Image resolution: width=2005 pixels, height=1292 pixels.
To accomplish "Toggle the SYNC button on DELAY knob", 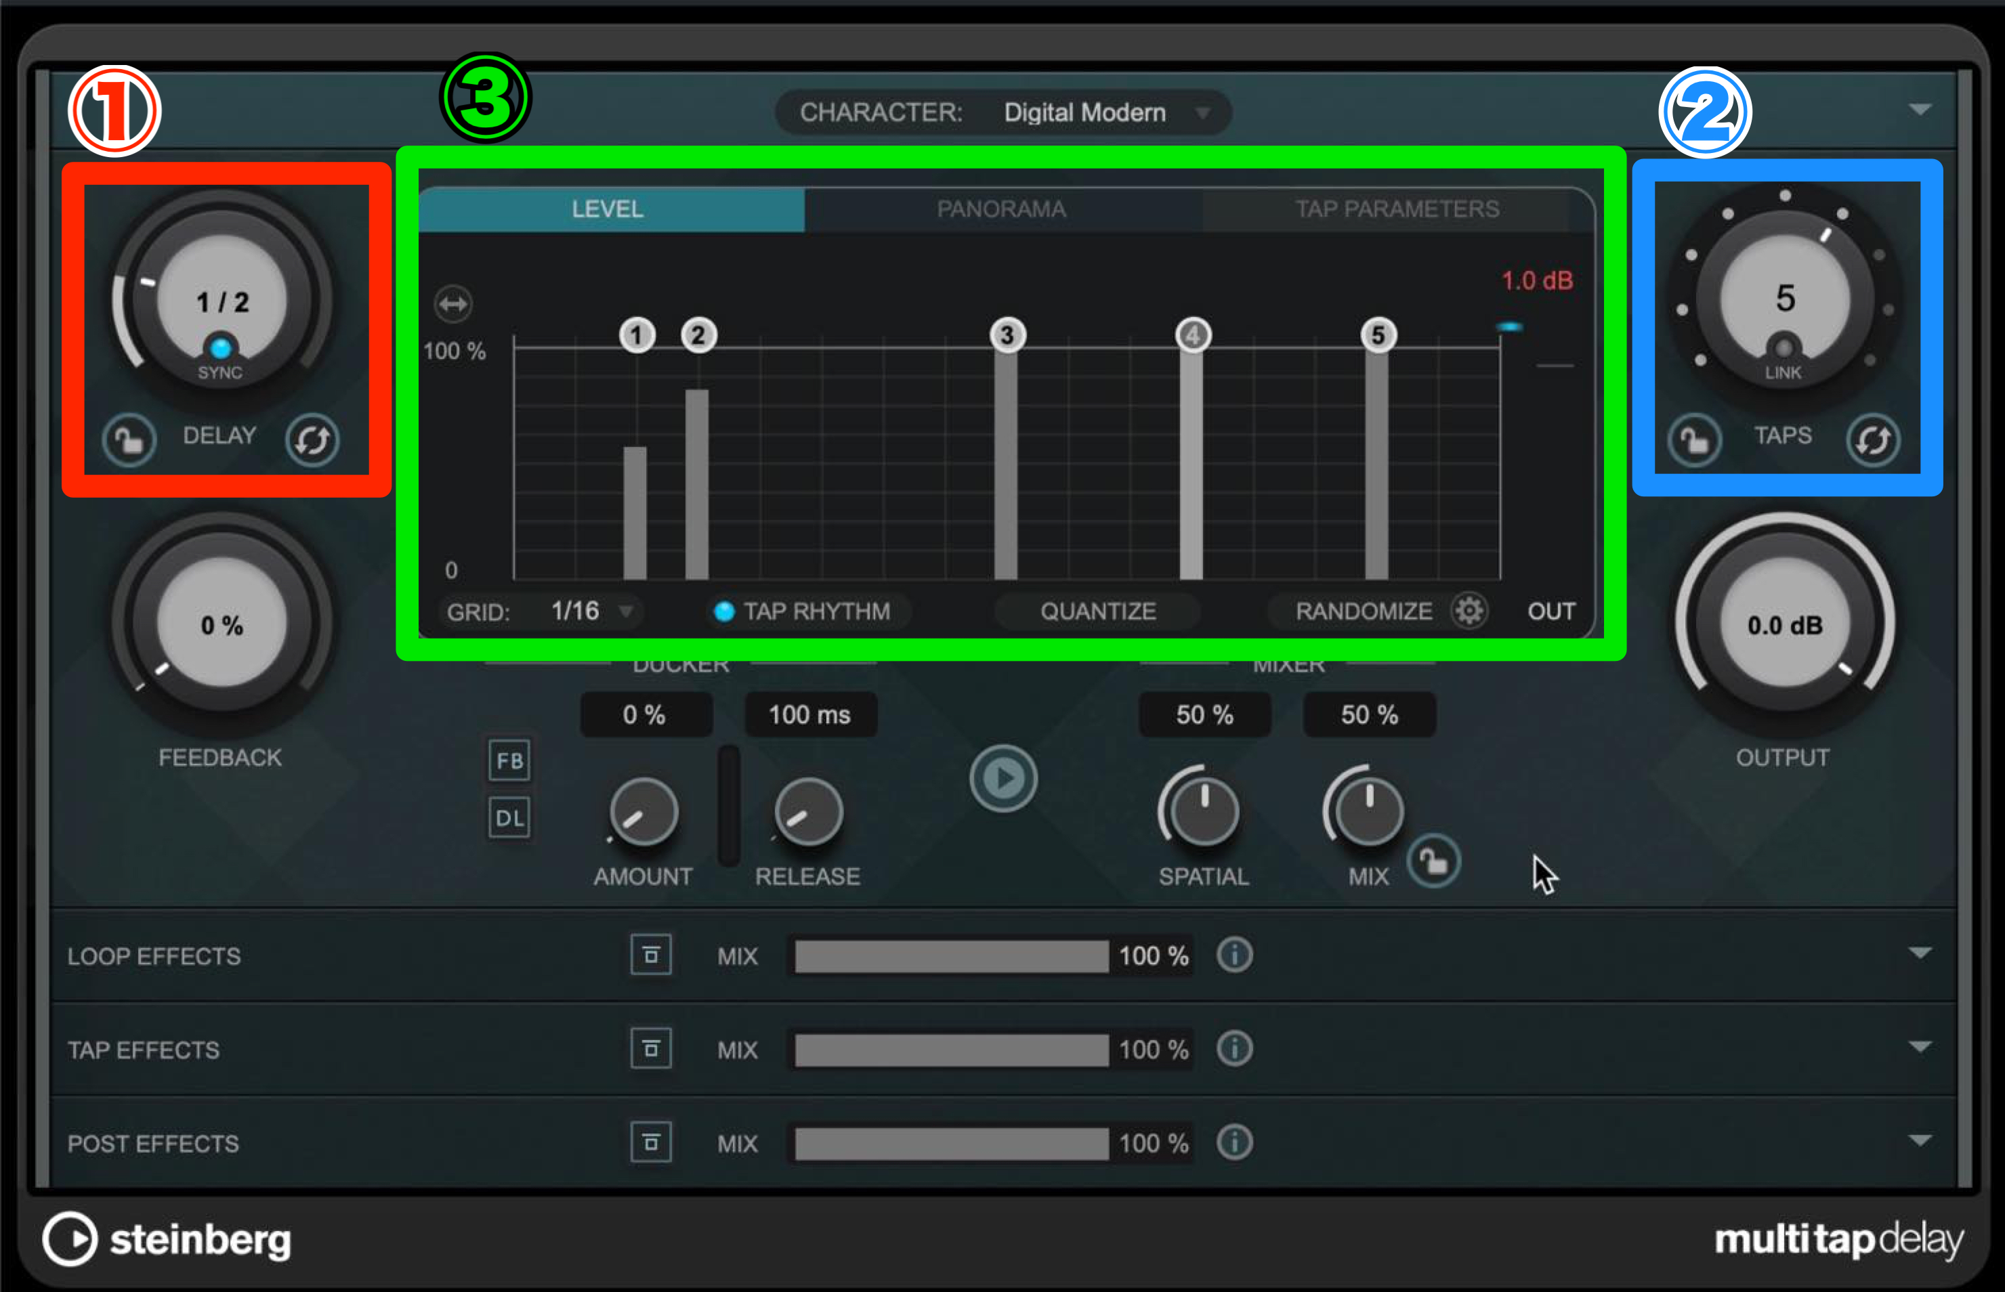I will coord(221,347).
